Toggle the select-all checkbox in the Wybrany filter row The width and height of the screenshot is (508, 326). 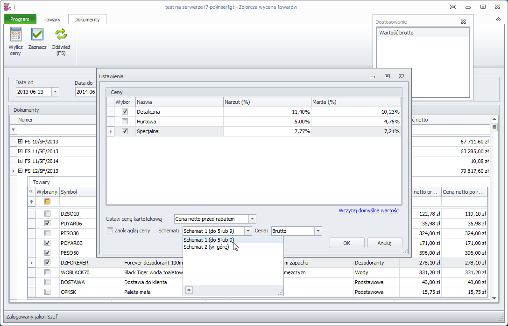47,202
